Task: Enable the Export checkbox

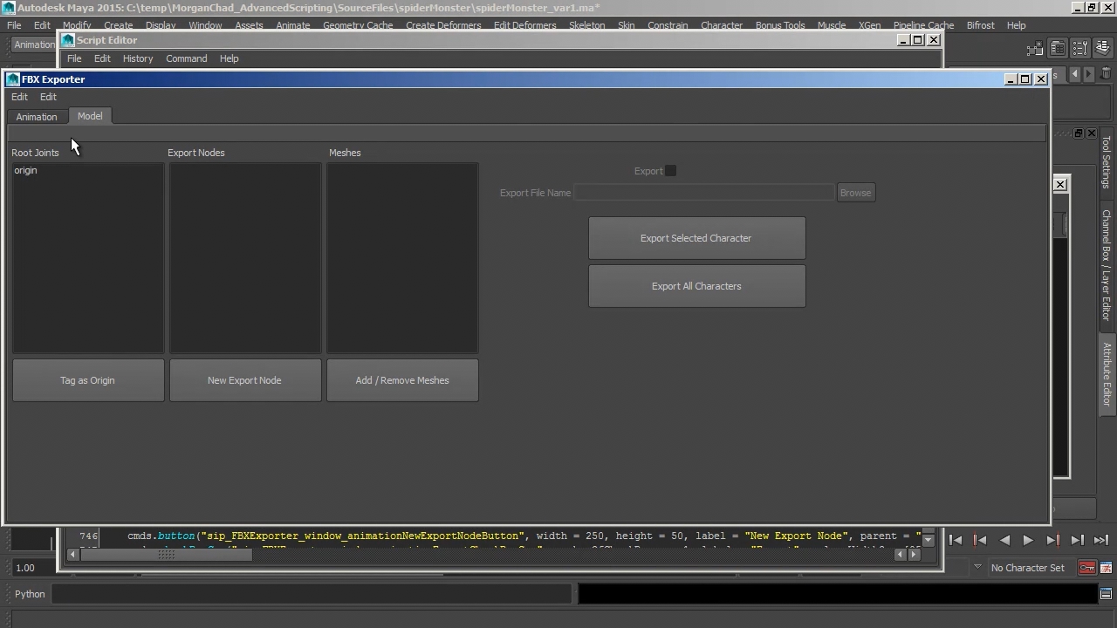Action: pyautogui.click(x=670, y=171)
